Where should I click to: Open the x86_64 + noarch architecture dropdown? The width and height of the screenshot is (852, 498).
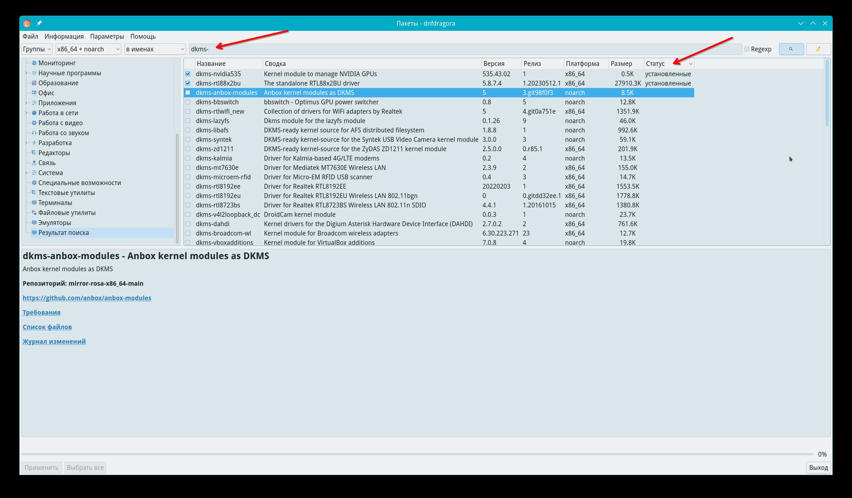(x=88, y=49)
